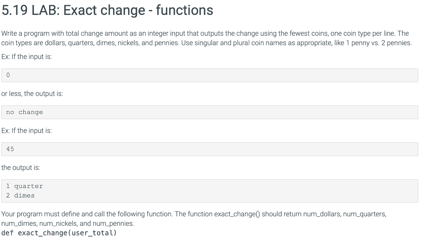The image size is (426, 240).
Task: Click the '2 dimes' output line
Action: point(20,195)
